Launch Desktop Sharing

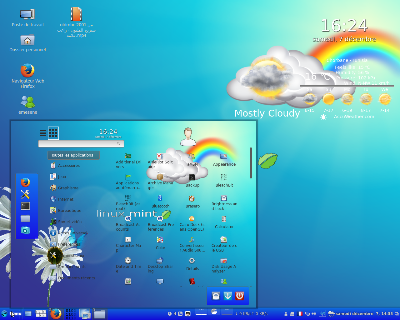pyautogui.click(x=161, y=266)
